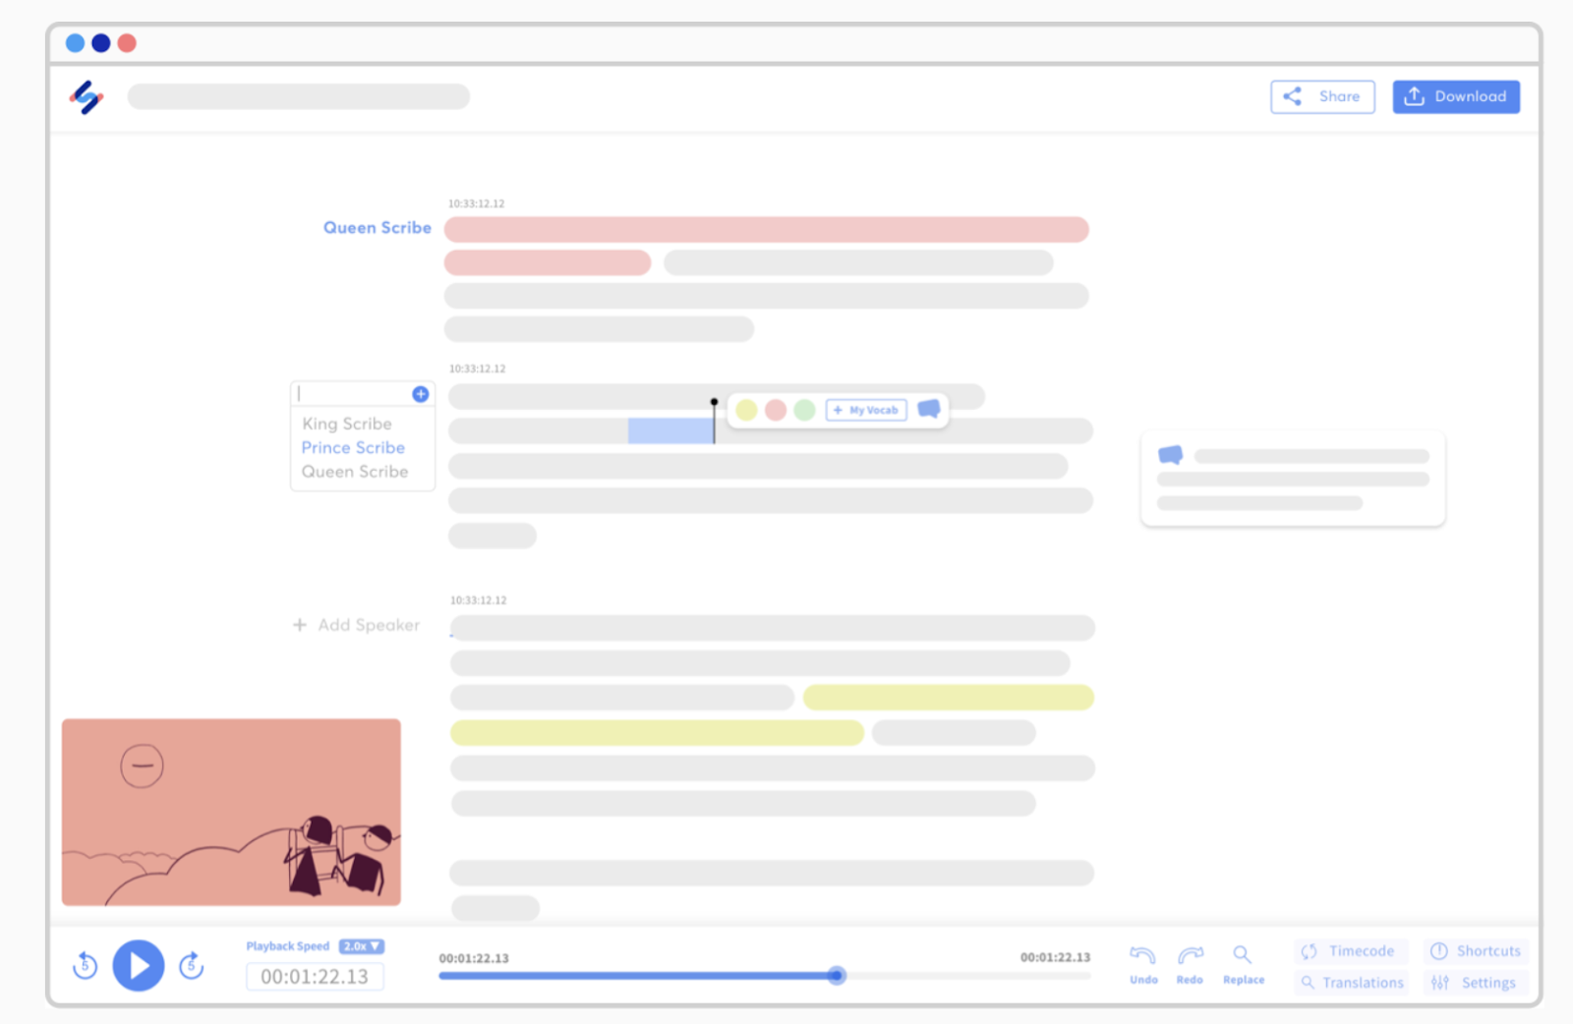Redo the last edit
The height and width of the screenshot is (1024, 1573).
click(1190, 964)
